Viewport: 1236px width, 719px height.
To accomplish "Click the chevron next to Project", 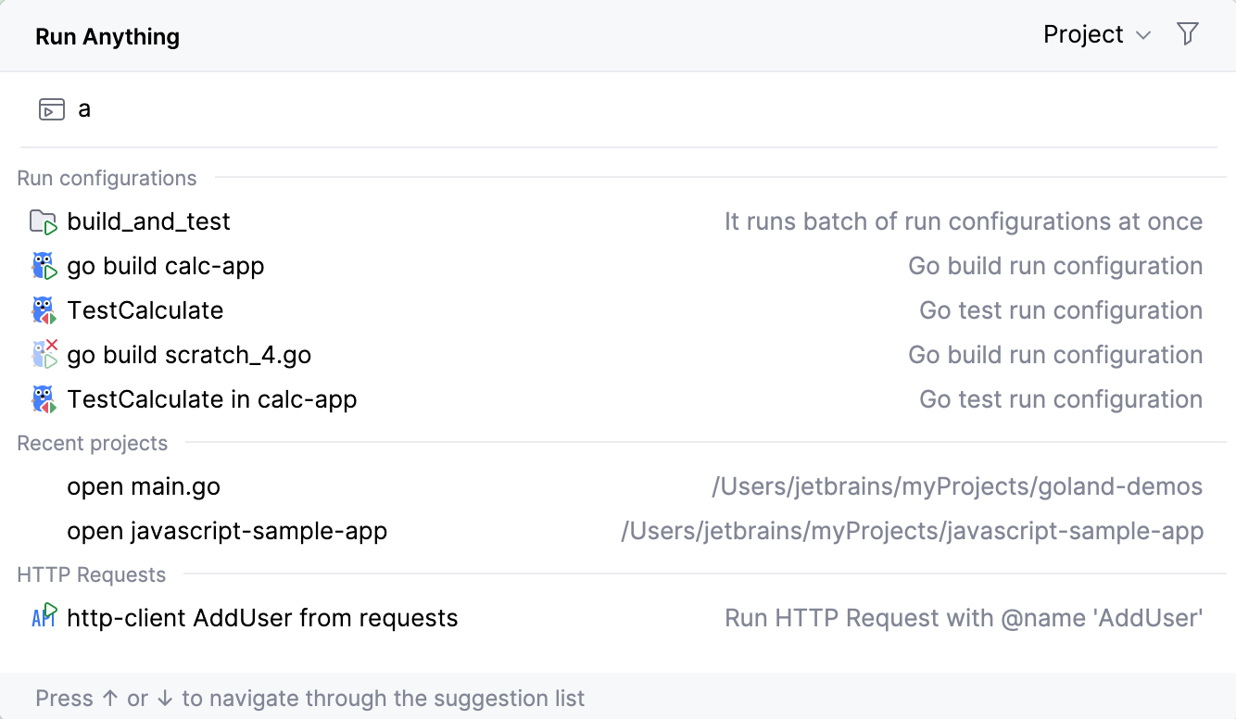I will pyautogui.click(x=1142, y=35).
